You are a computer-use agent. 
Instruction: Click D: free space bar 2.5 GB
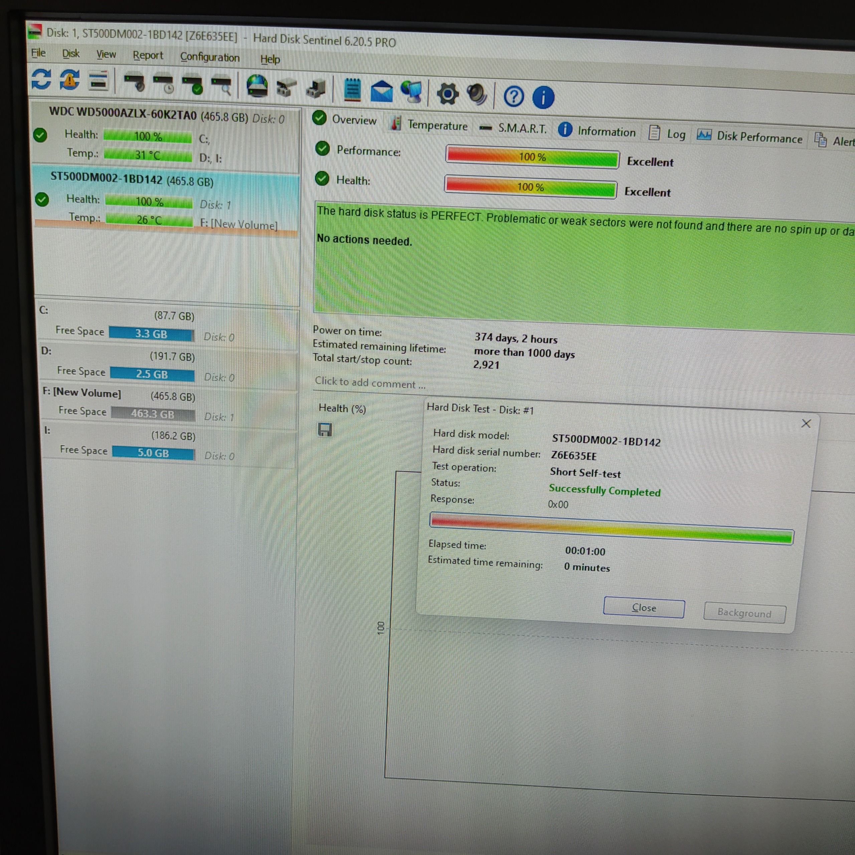(152, 374)
